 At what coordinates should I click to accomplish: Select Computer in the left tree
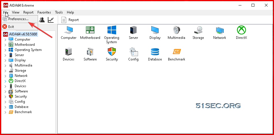click(22, 39)
